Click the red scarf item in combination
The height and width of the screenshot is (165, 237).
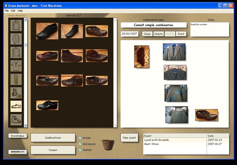[x=142, y=56]
